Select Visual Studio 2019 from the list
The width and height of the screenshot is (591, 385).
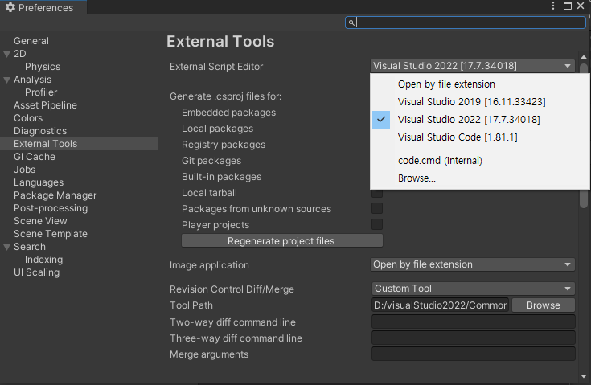point(460,102)
